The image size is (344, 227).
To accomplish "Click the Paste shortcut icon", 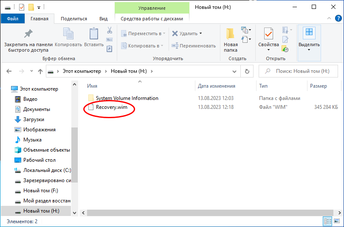I will pyautogui.click(x=110, y=49).
